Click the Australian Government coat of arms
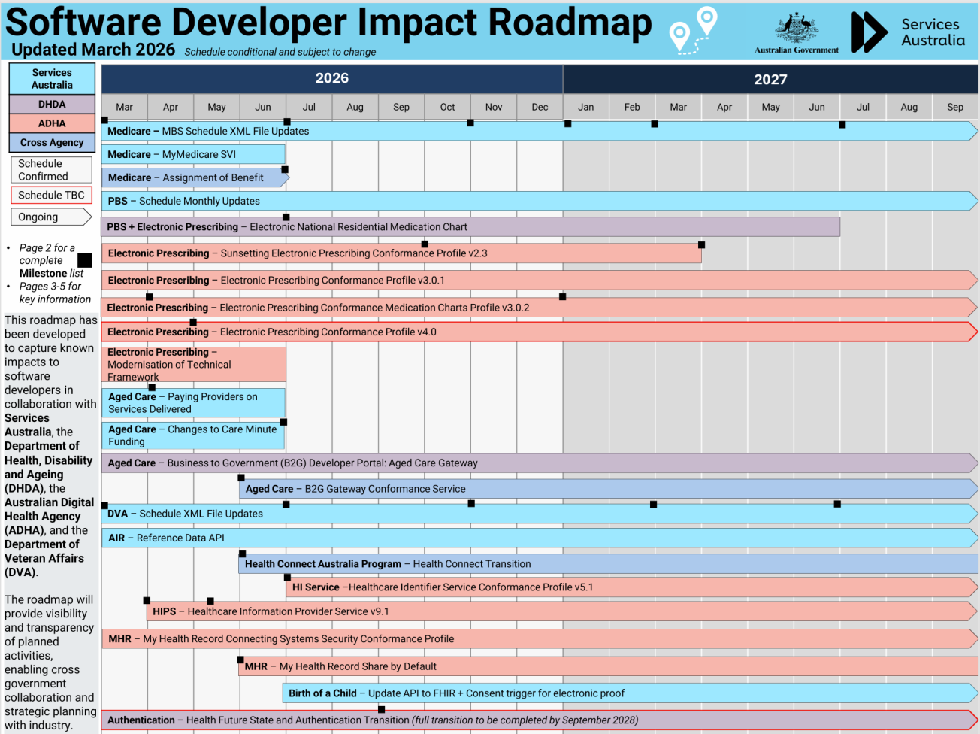This screenshot has width=980, height=734. pyautogui.click(x=797, y=29)
